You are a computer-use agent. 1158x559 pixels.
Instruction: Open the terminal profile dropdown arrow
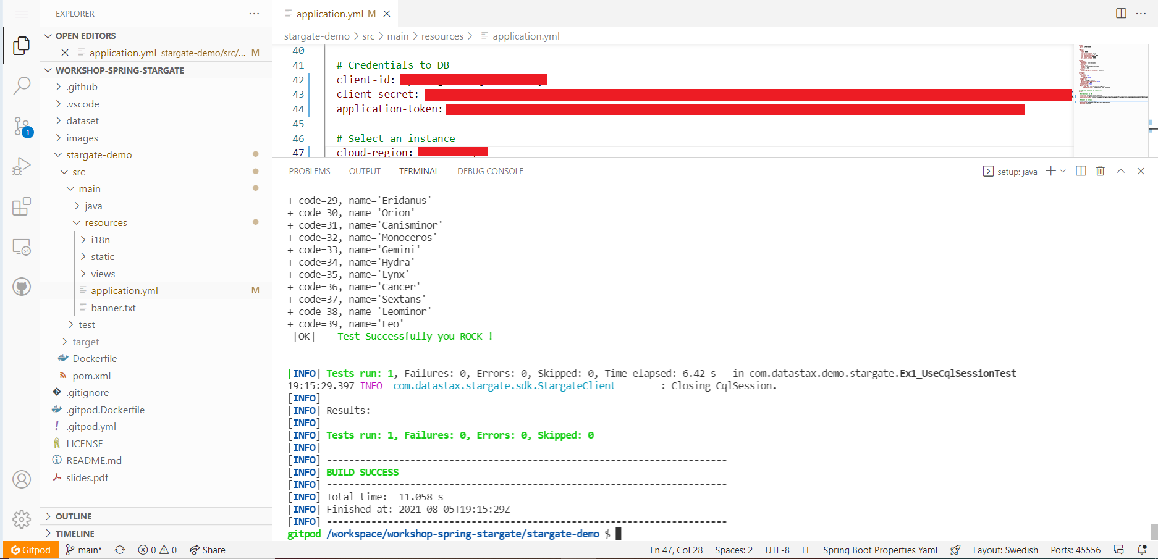1062,171
